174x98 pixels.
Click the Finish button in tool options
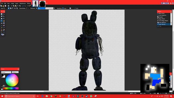tap(76, 8)
